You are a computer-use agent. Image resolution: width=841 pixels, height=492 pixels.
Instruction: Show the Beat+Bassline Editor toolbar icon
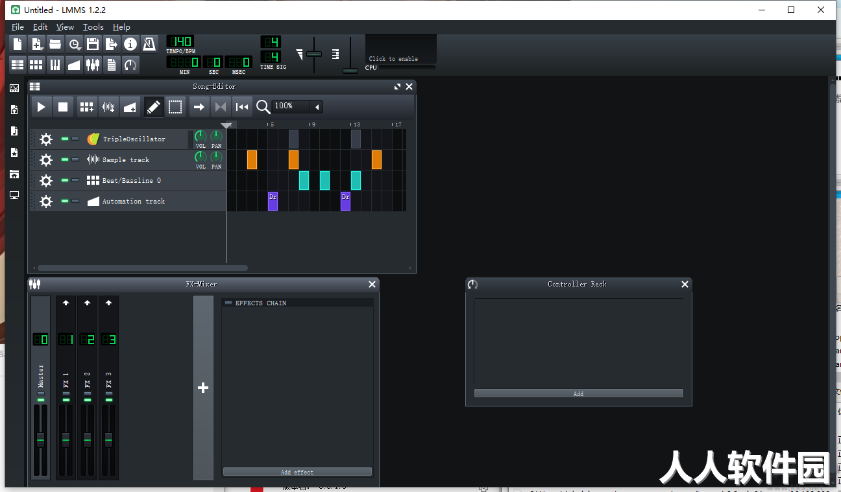click(36, 64)
